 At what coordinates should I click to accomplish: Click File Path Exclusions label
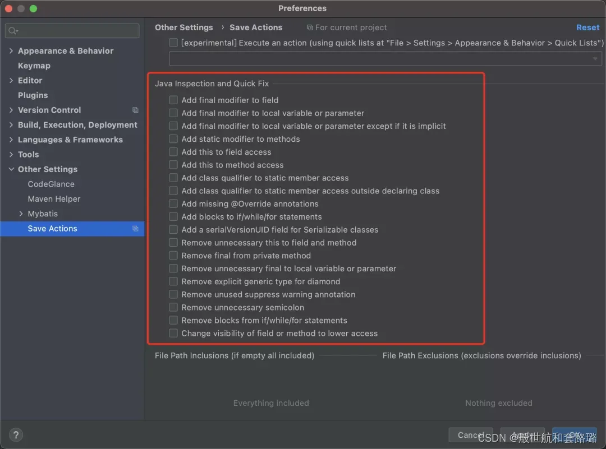[x=481, y=355]
